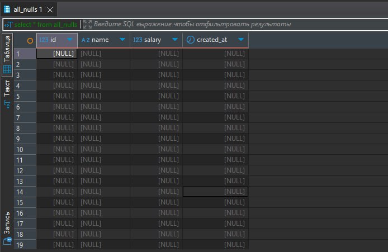Click the select * from all_nulls query text
This screenshot has height=252, width=388.
(46, 25)
